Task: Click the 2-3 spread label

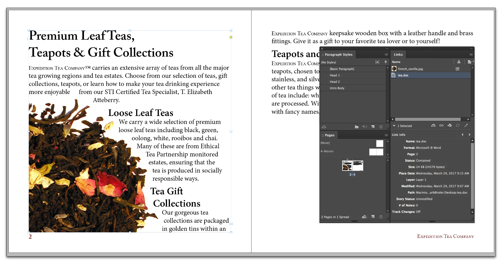Action: pos(352,174)
